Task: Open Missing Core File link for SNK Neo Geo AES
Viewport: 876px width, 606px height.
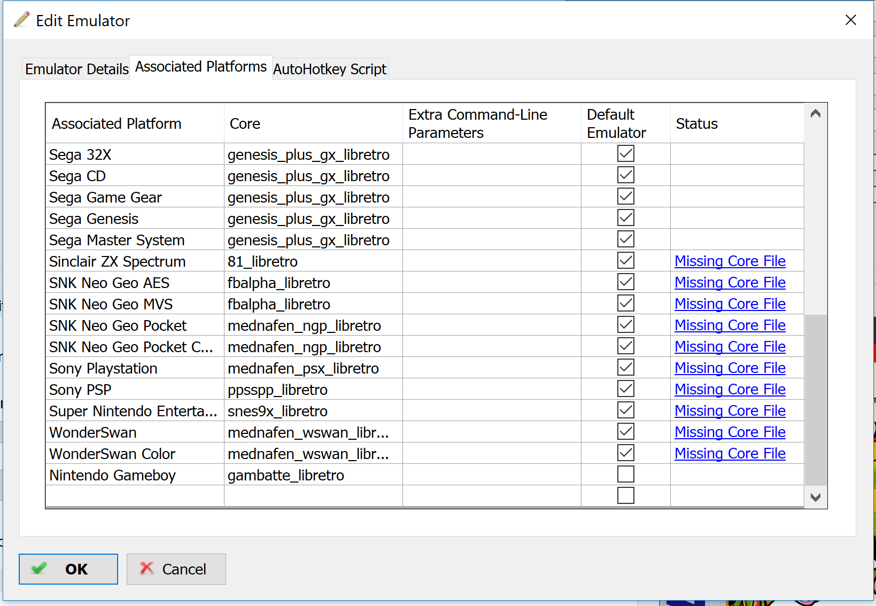Action: 730,283
